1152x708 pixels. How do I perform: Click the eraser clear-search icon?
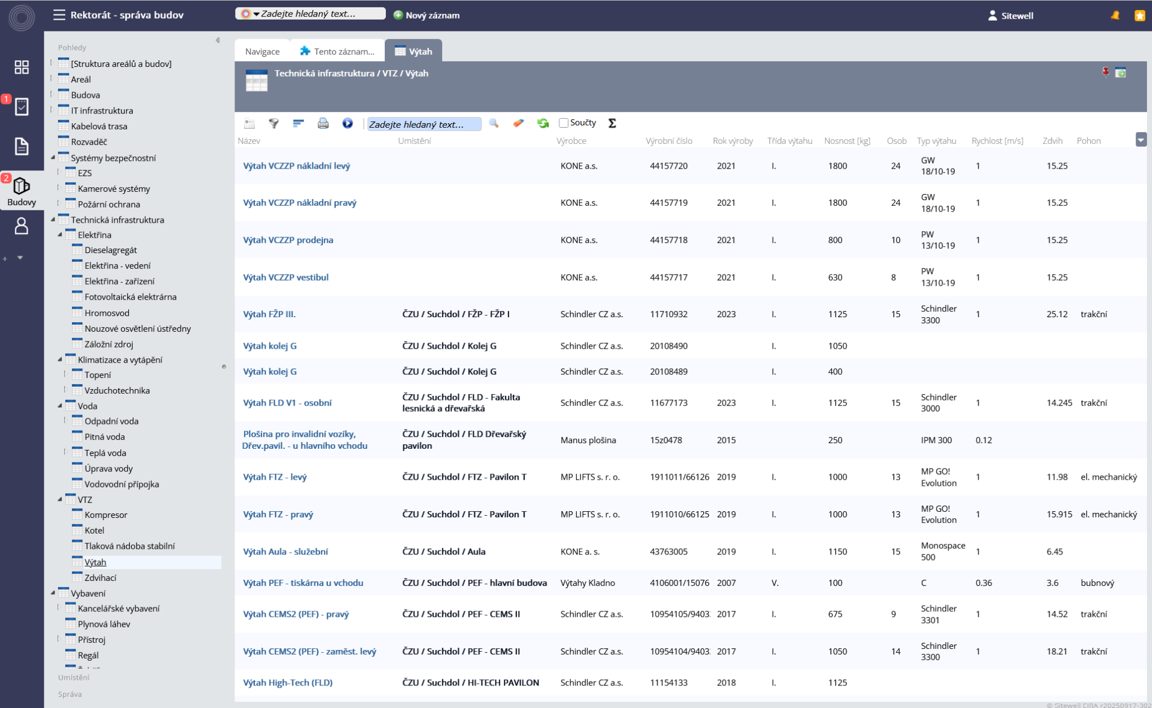coord(518,123)
